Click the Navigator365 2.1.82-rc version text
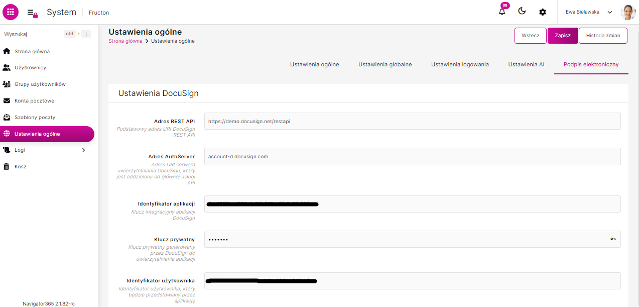The image size is (639, 307). point(49,303)
